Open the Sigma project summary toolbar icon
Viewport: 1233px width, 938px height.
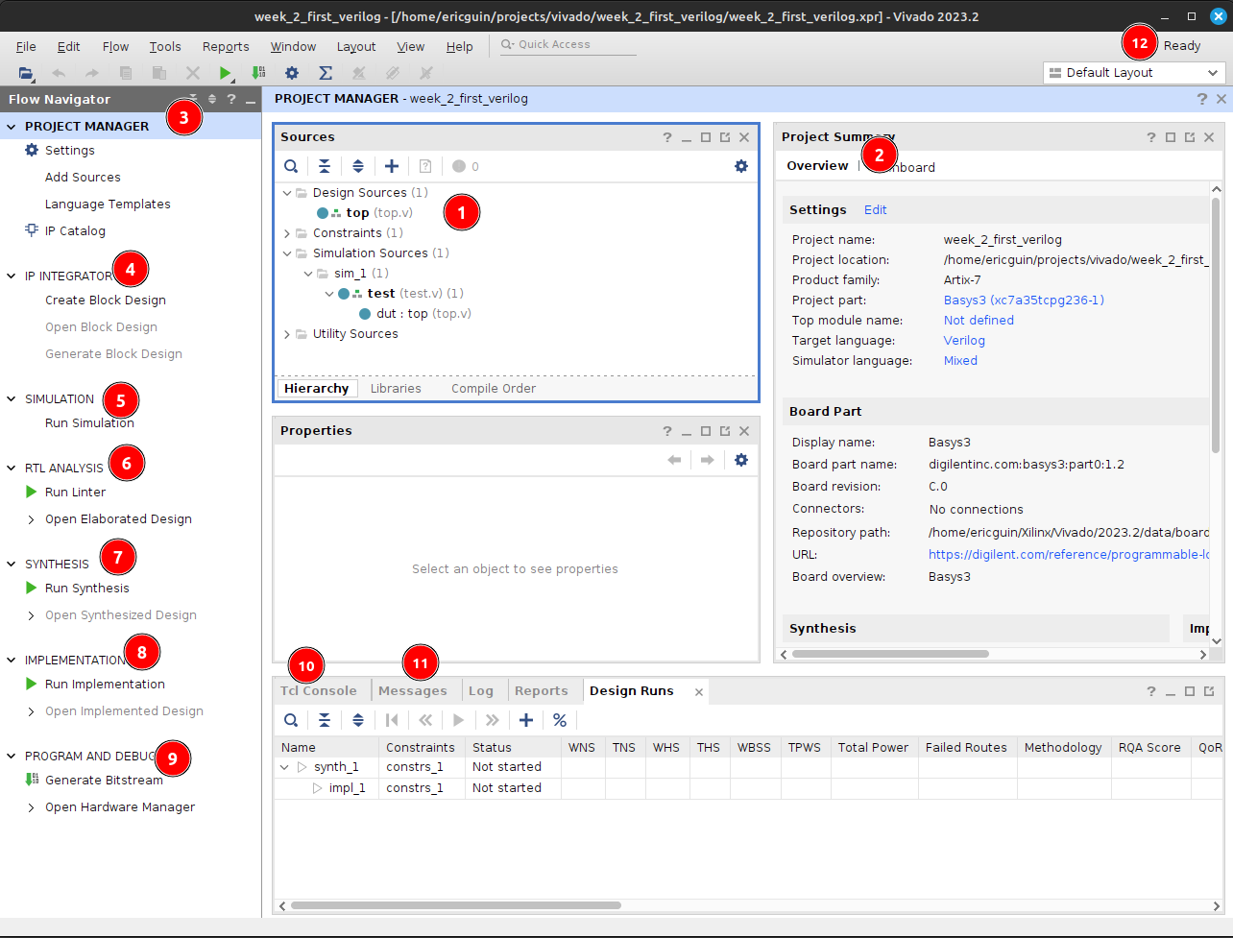coord(326,73)
